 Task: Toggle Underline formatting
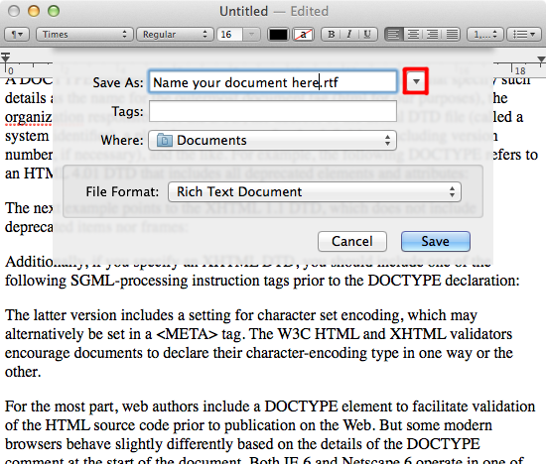(367, 35)
